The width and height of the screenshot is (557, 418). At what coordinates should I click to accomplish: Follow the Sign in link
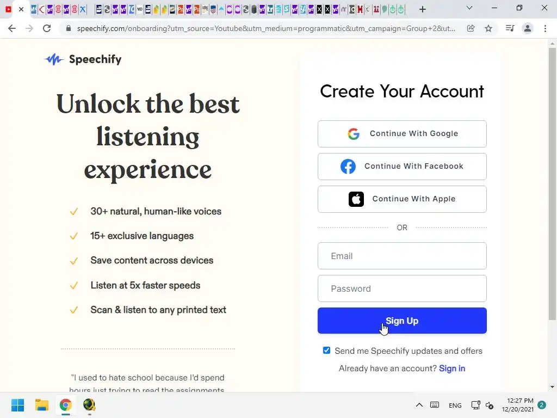(452, 368)
